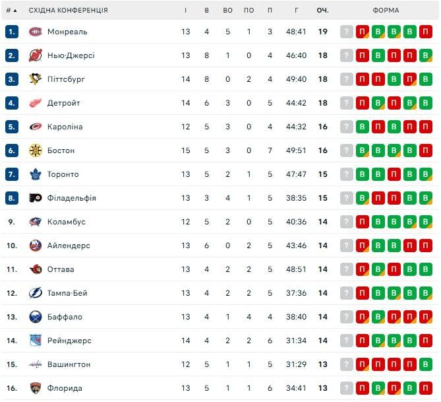441x402 pixels.
Task: Sort standings by ОЧ. points column
Action: tap(322, 11)
